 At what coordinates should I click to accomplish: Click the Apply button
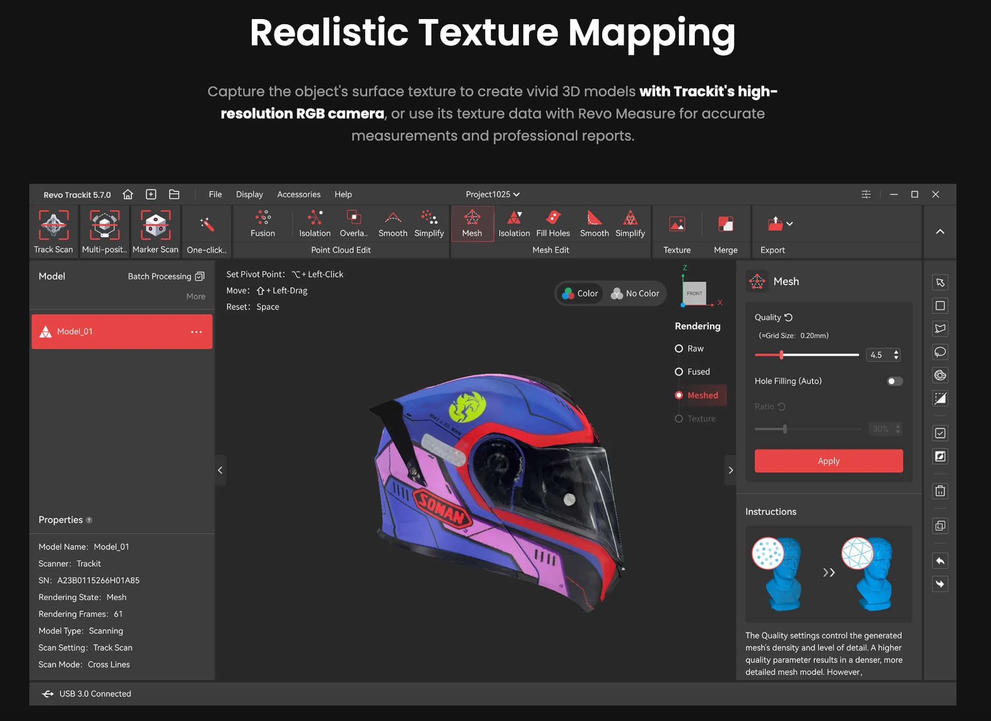(828, 461)
